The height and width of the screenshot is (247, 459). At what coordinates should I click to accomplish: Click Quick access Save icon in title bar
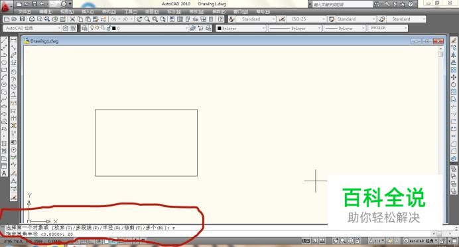pos(34,4)
